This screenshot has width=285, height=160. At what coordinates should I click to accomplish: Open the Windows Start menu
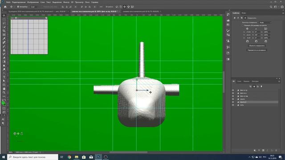pyautogui.click(x=4, y=157)
